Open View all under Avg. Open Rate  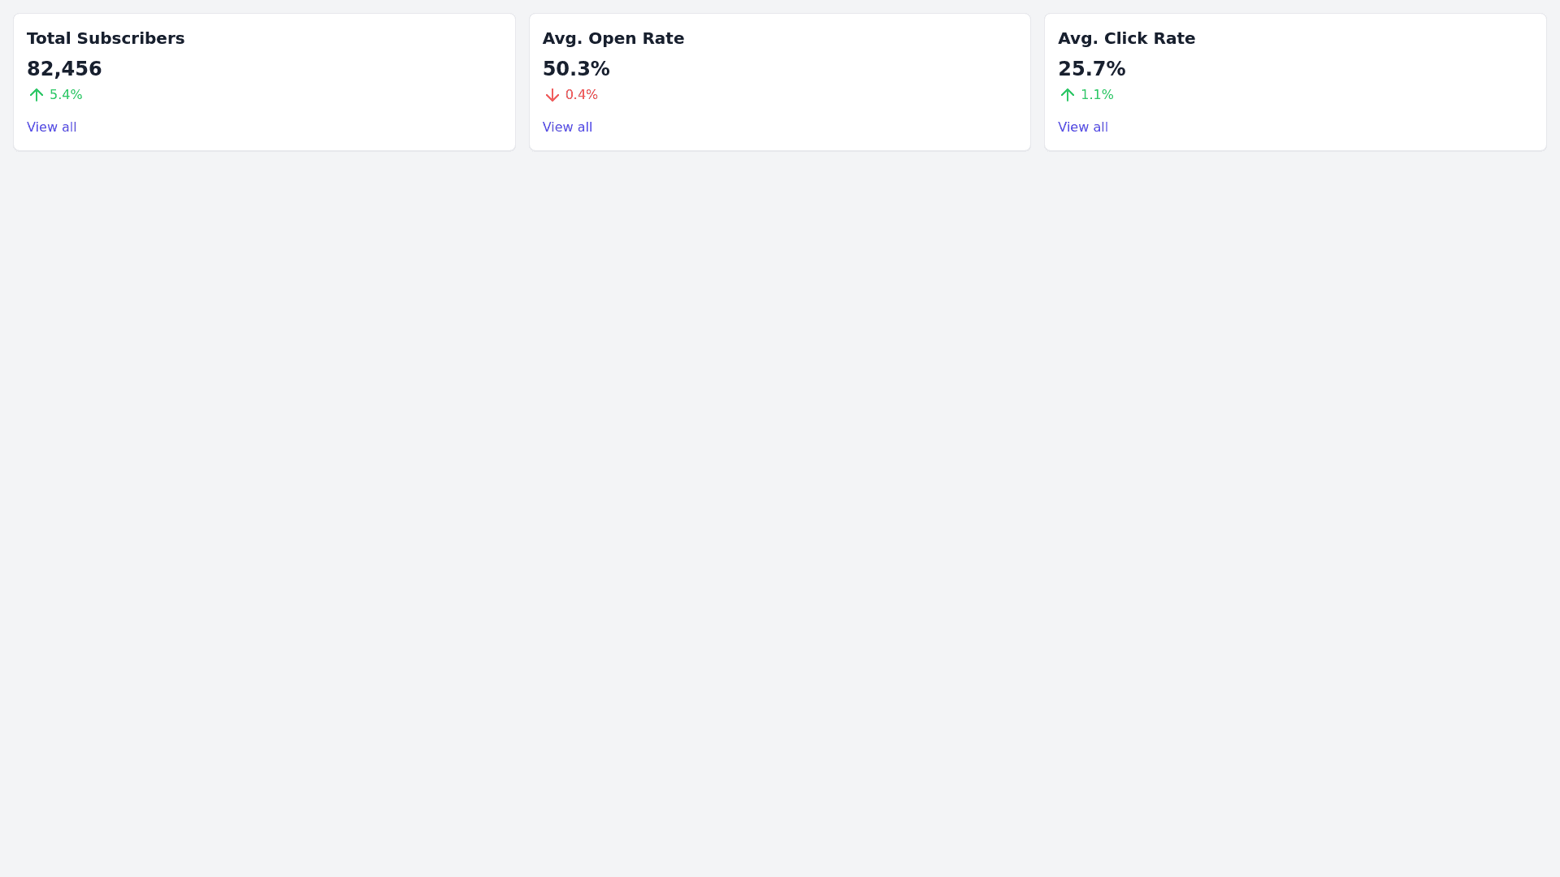[567, 127]
